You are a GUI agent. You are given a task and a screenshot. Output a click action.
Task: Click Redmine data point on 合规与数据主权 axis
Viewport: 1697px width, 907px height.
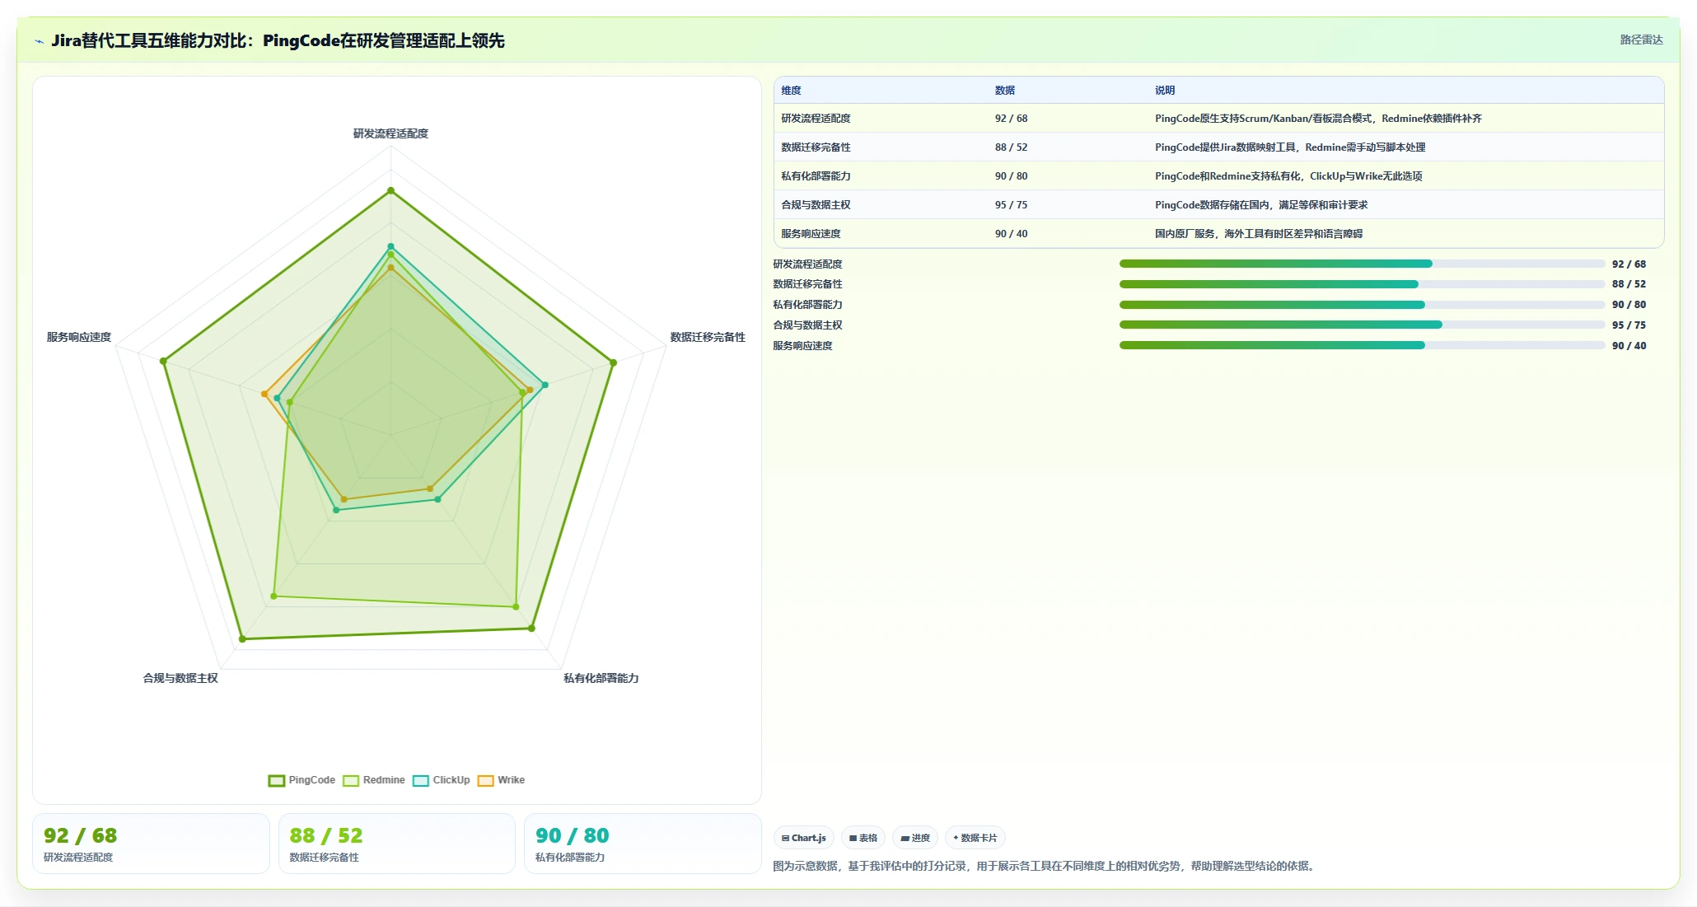[273, 596]
